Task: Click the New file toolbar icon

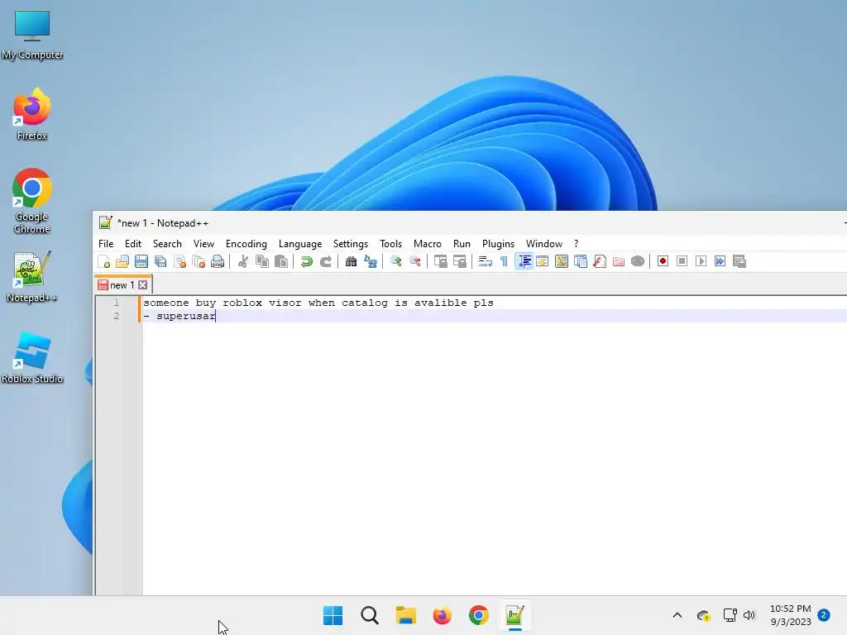Action: coord(103,262)
